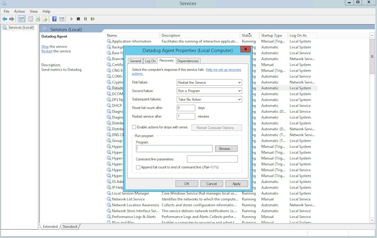Click the Apply button

click(236, 184)
